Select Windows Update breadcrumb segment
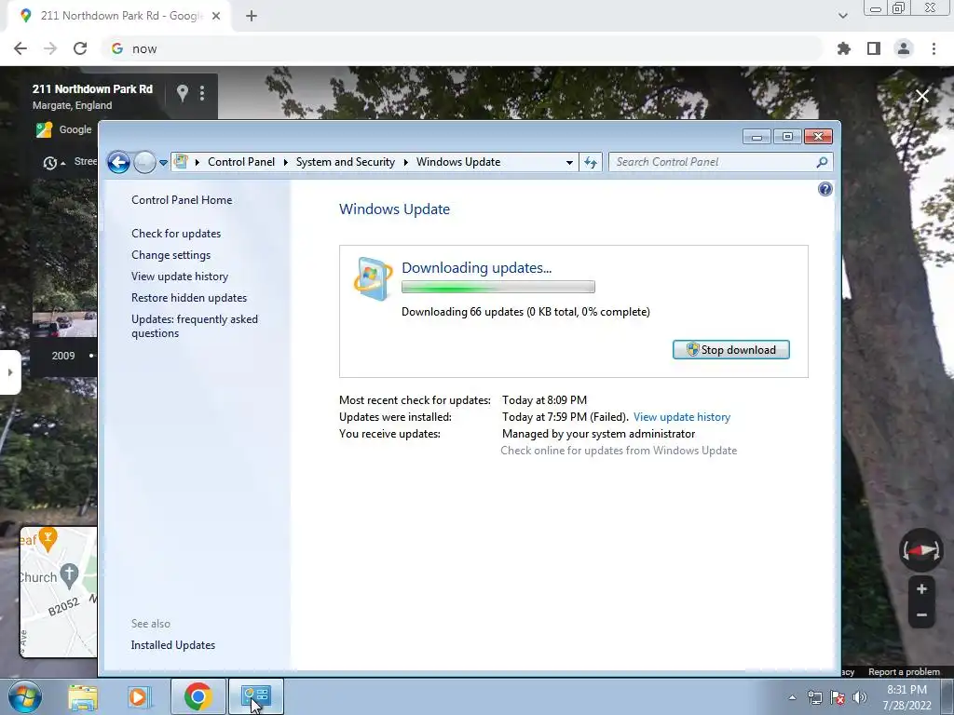The image size is (954, 715). point(458,162)
